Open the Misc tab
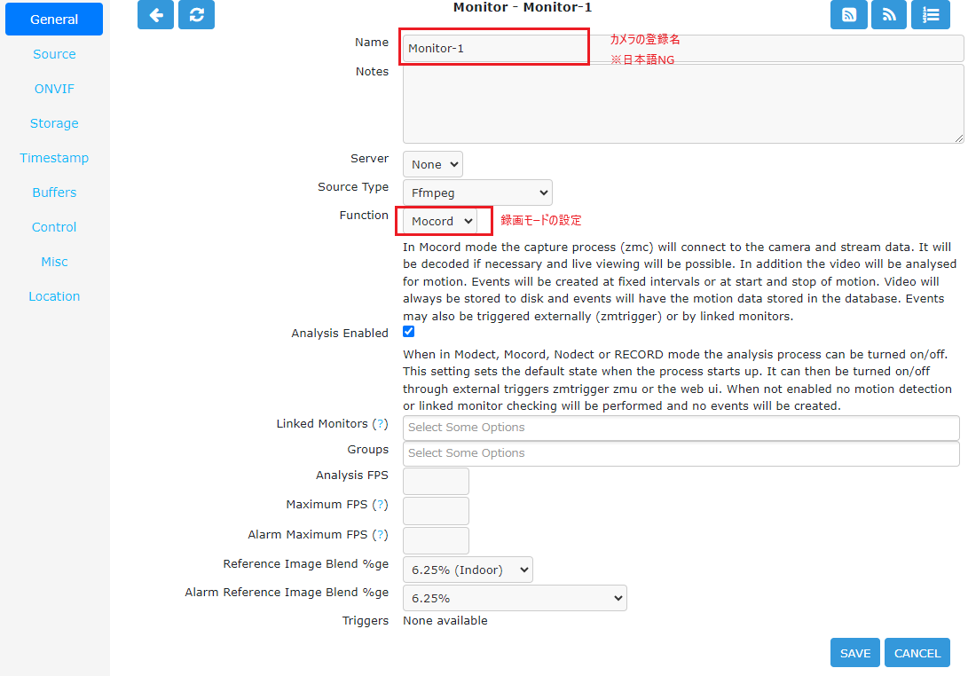 click(x=54, y=262)
